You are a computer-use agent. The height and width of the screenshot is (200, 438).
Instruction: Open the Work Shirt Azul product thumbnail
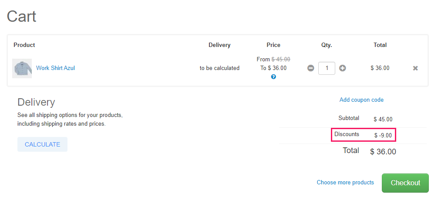coord(22,68)
